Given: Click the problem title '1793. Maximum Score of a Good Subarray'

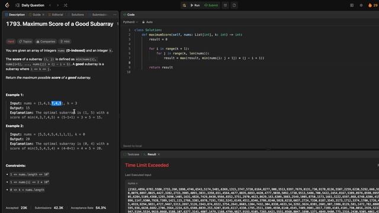Looking at the screenshot, I should point(59,24).
